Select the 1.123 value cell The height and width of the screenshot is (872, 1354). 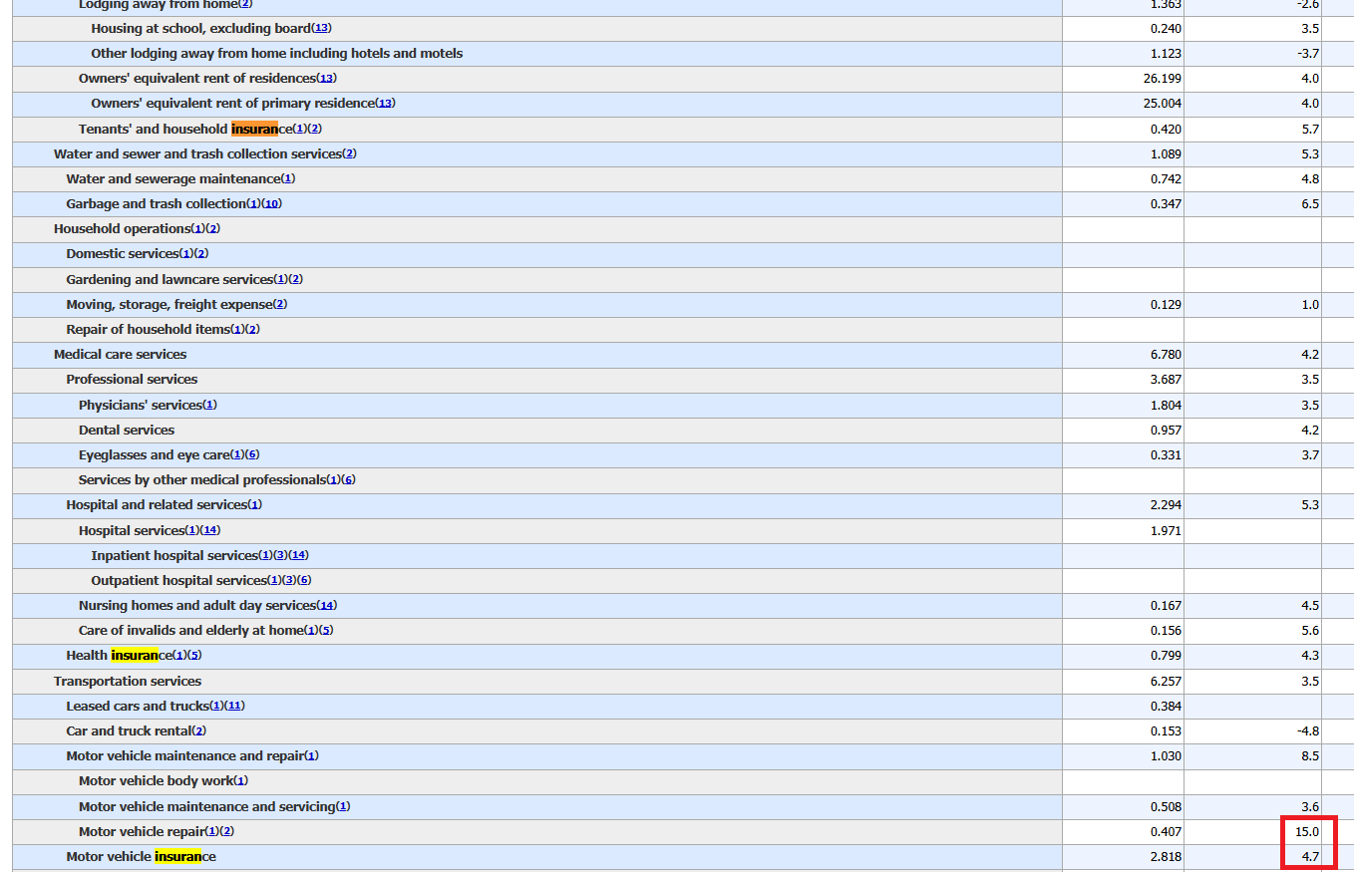coord(1123,53)
